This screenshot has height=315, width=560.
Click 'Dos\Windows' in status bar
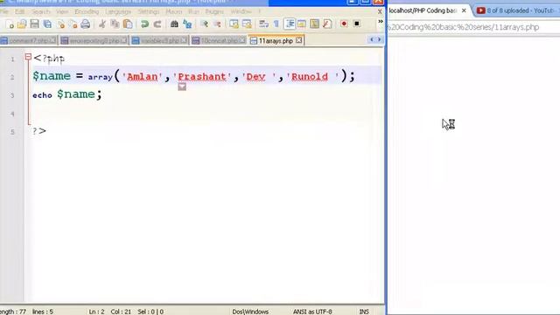click(250, 311)
